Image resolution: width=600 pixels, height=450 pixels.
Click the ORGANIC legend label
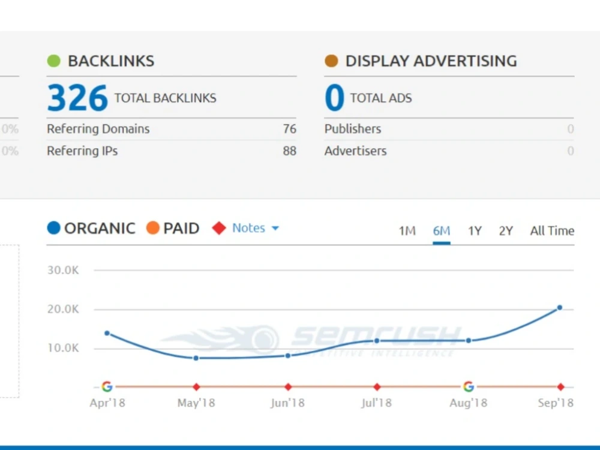point(100,228)
